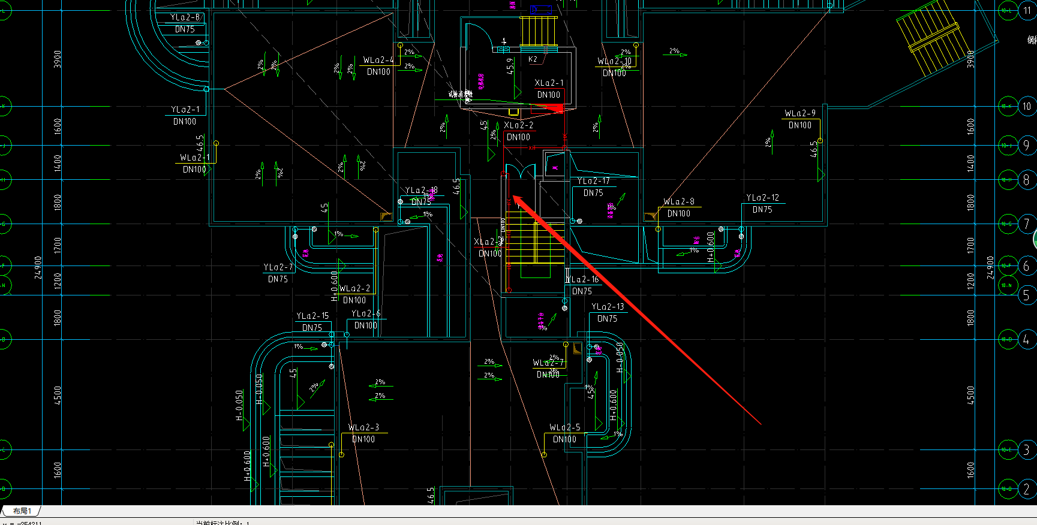The image size is (1037, 525).
Task: Select the XLa2-1 riser label
Action: pyautogui.click(x=549, y=83)
